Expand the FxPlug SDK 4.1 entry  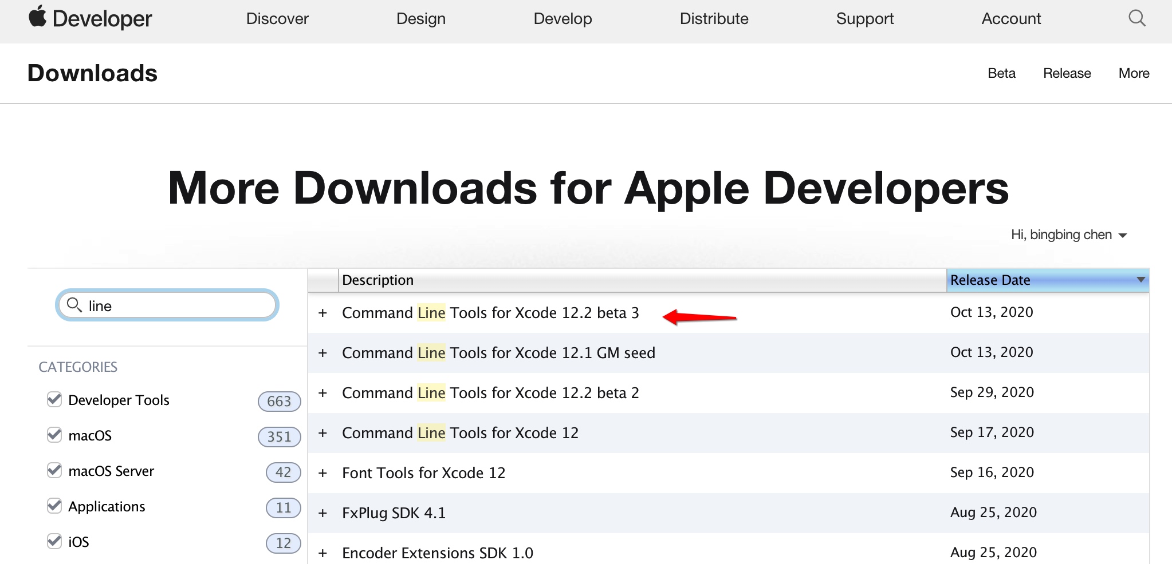(x=323, y=513)
